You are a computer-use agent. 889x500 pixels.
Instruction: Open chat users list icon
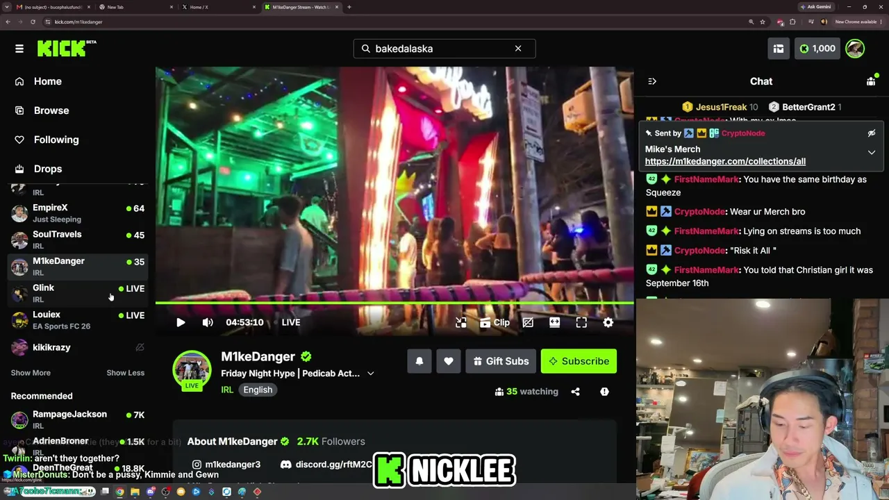coord(871,81)
